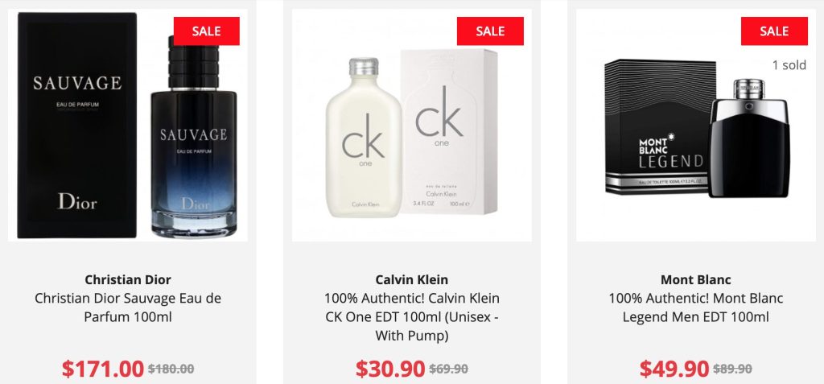The height and width of the screenshot is (384, 824).
Task: Click the crossed-out $69.90 original price
Action: point(448,369)
